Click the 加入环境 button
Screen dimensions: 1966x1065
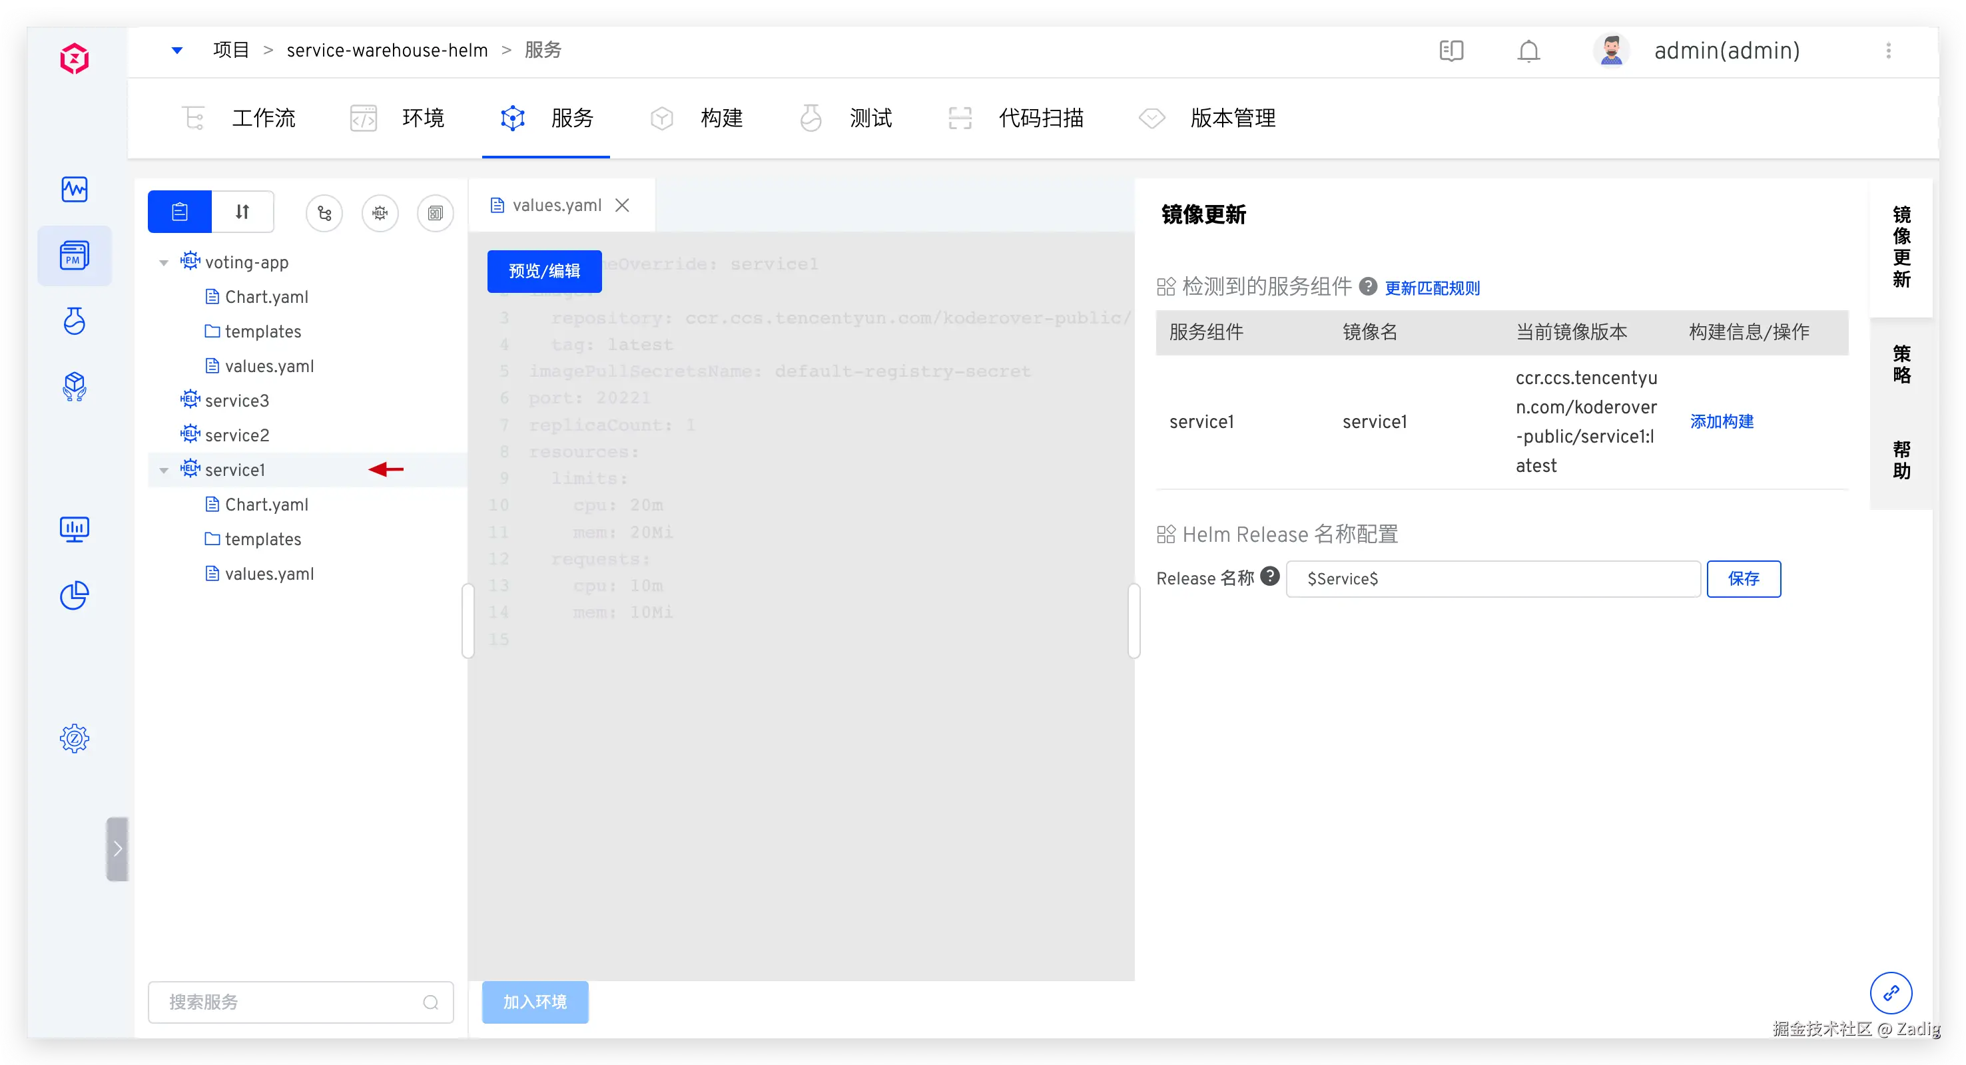535,1001
